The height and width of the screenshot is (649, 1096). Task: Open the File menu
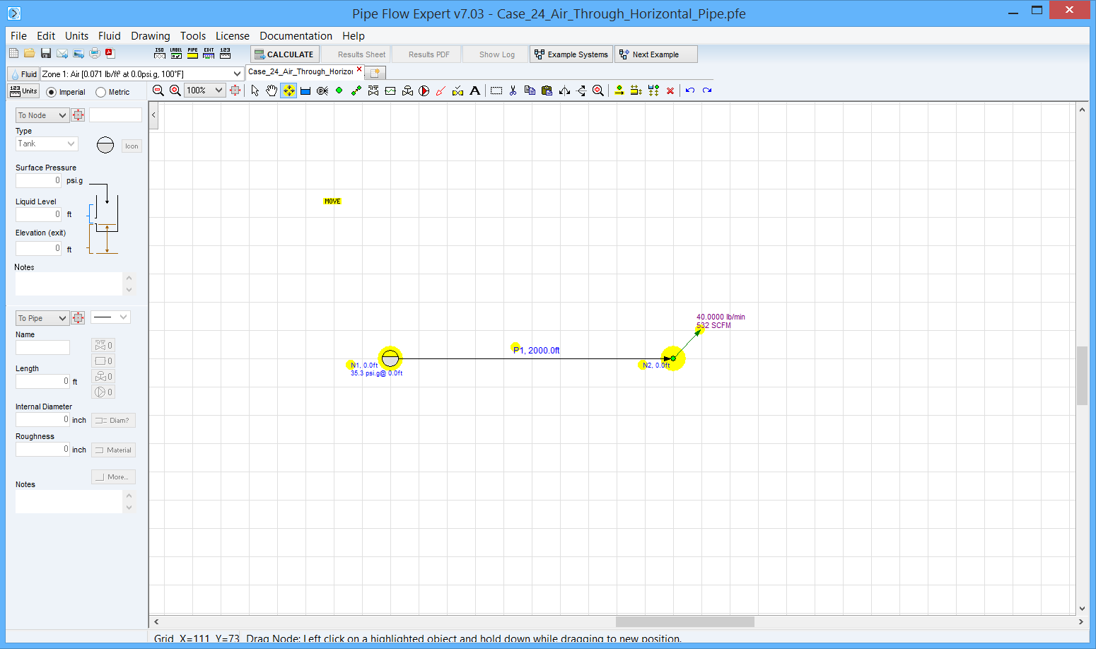pyautogui.click(x=18, y=36)
